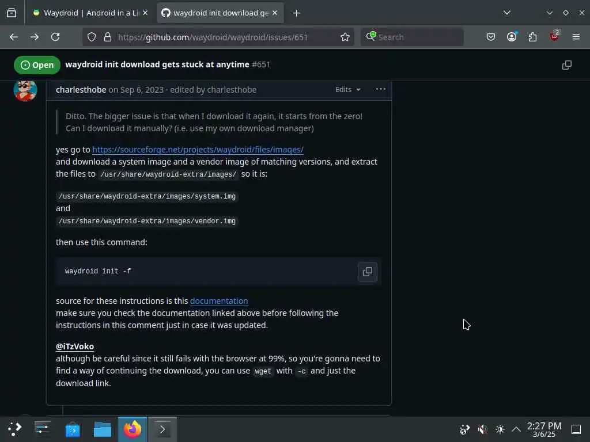The width and height of the screenshot is (590, 442).
Task: Open Firefox hamburger application menu
Action: (576, 37)
